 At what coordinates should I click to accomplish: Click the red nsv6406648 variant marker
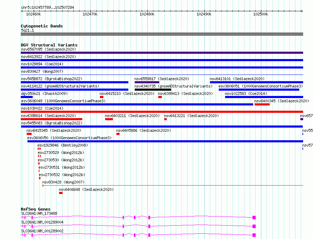[61, 193]
